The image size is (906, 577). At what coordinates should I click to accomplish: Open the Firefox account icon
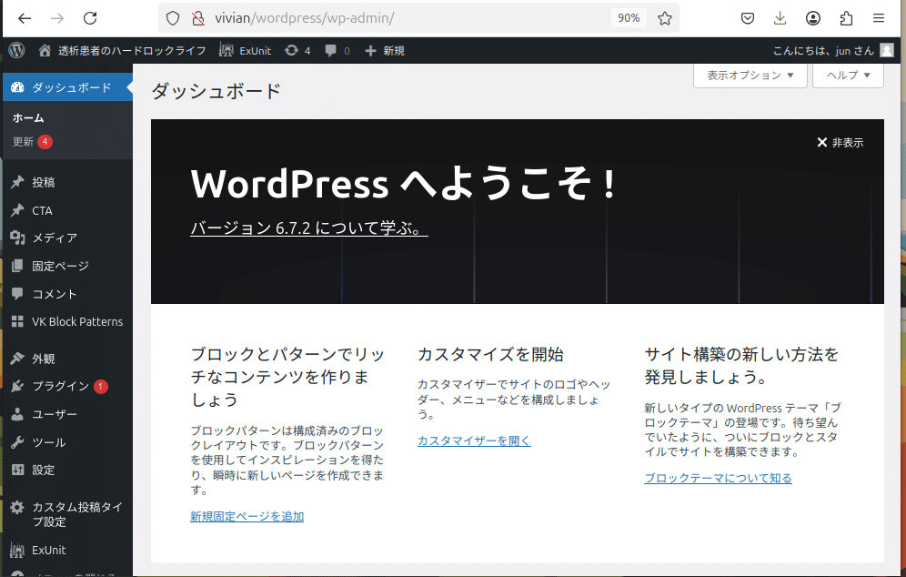pyautogui.click(x=813, y=18)
